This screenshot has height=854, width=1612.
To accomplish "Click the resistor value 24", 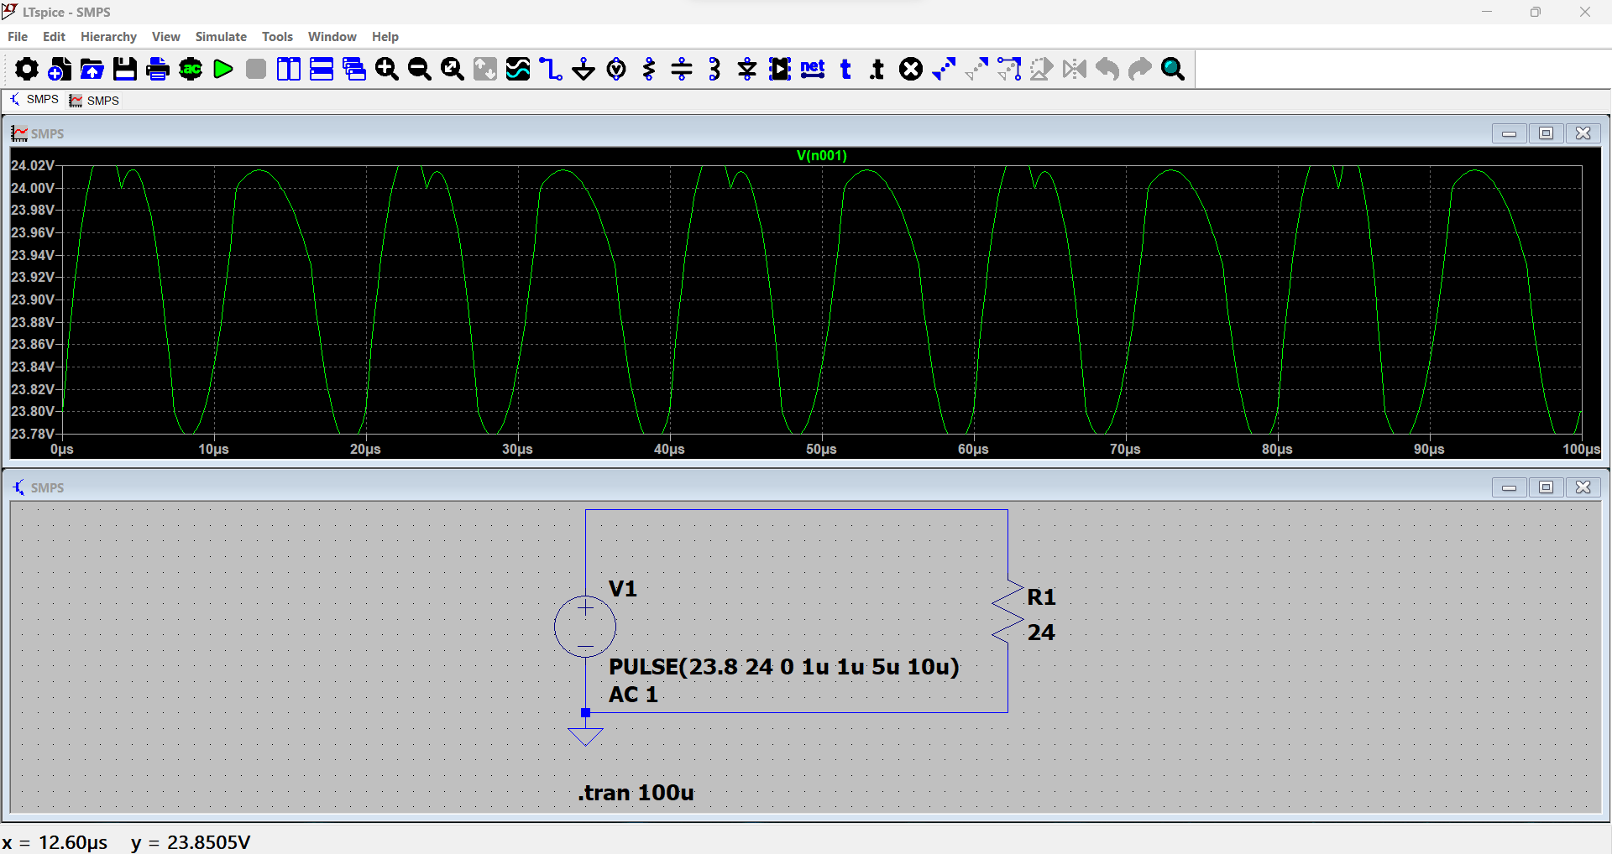I will click(x=1041, y=633).
